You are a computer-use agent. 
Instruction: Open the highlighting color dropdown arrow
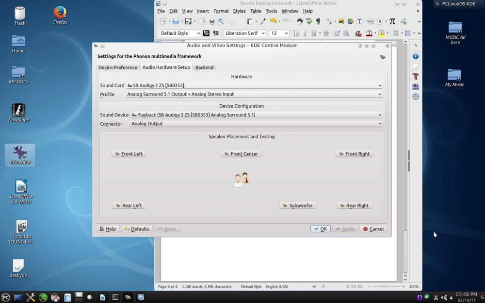(x=387, y=33)
